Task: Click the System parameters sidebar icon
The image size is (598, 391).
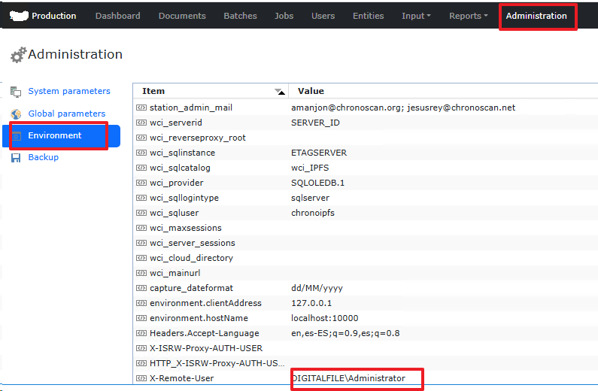Action: coord(16,92)
